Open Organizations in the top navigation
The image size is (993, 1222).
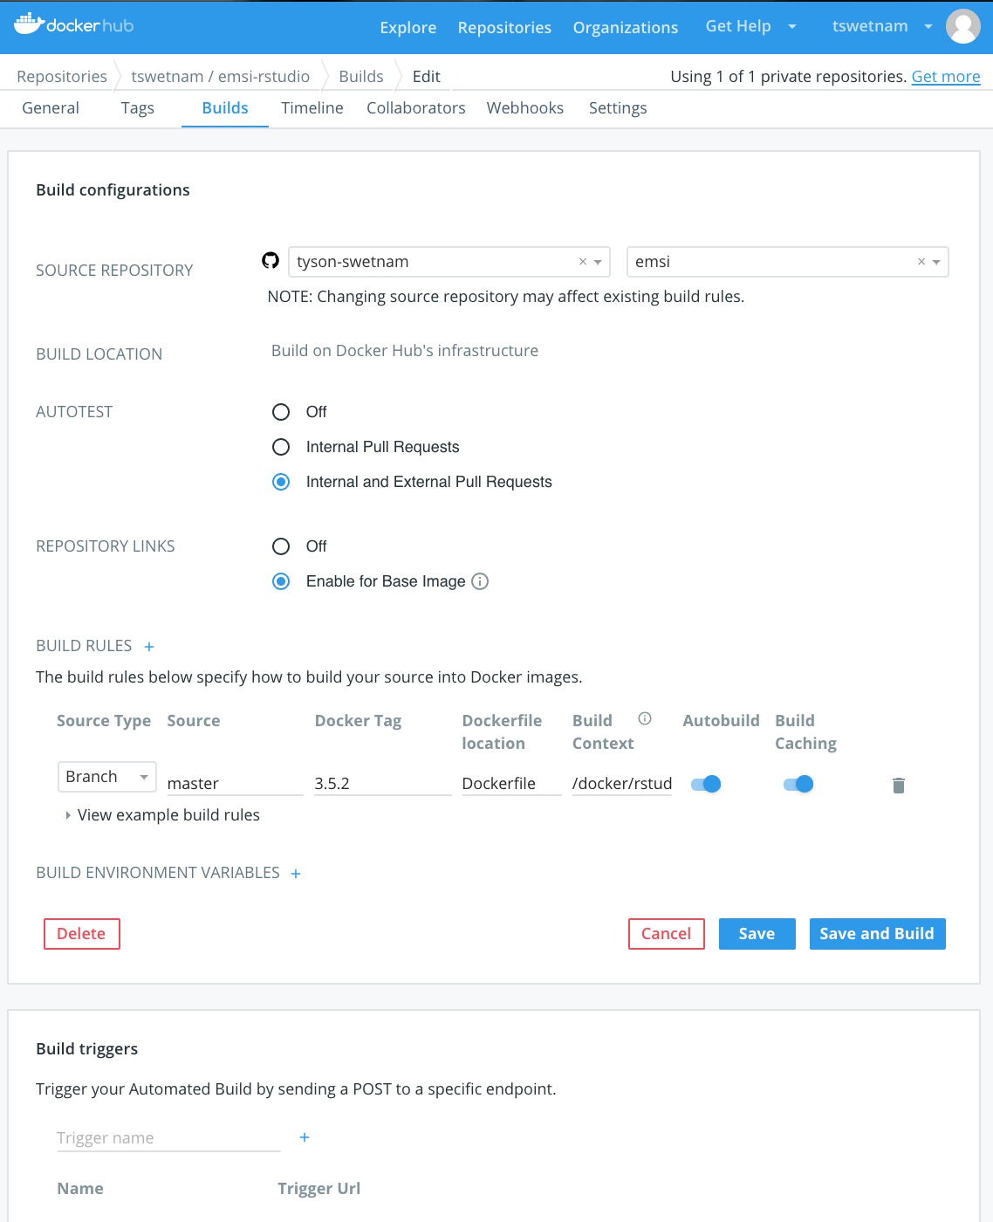point(626,28)
